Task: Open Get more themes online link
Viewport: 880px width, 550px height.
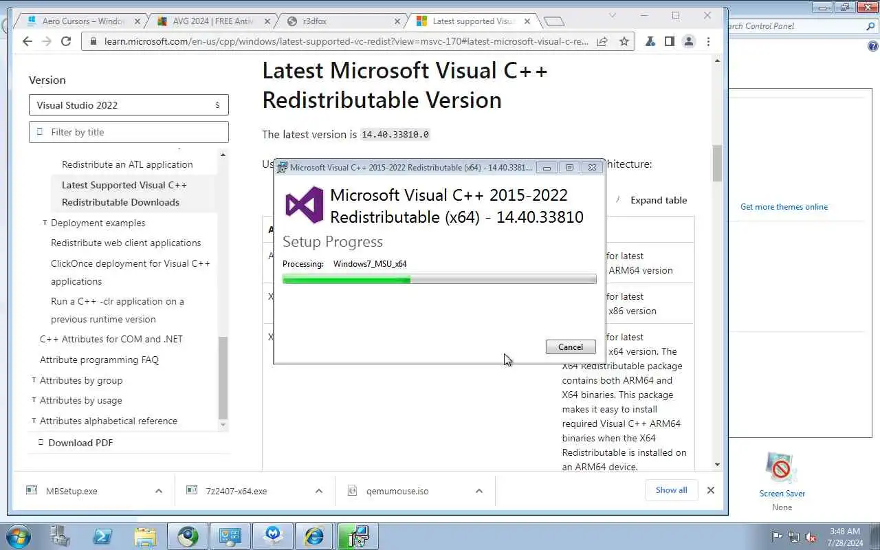Action: pos(784,207)
